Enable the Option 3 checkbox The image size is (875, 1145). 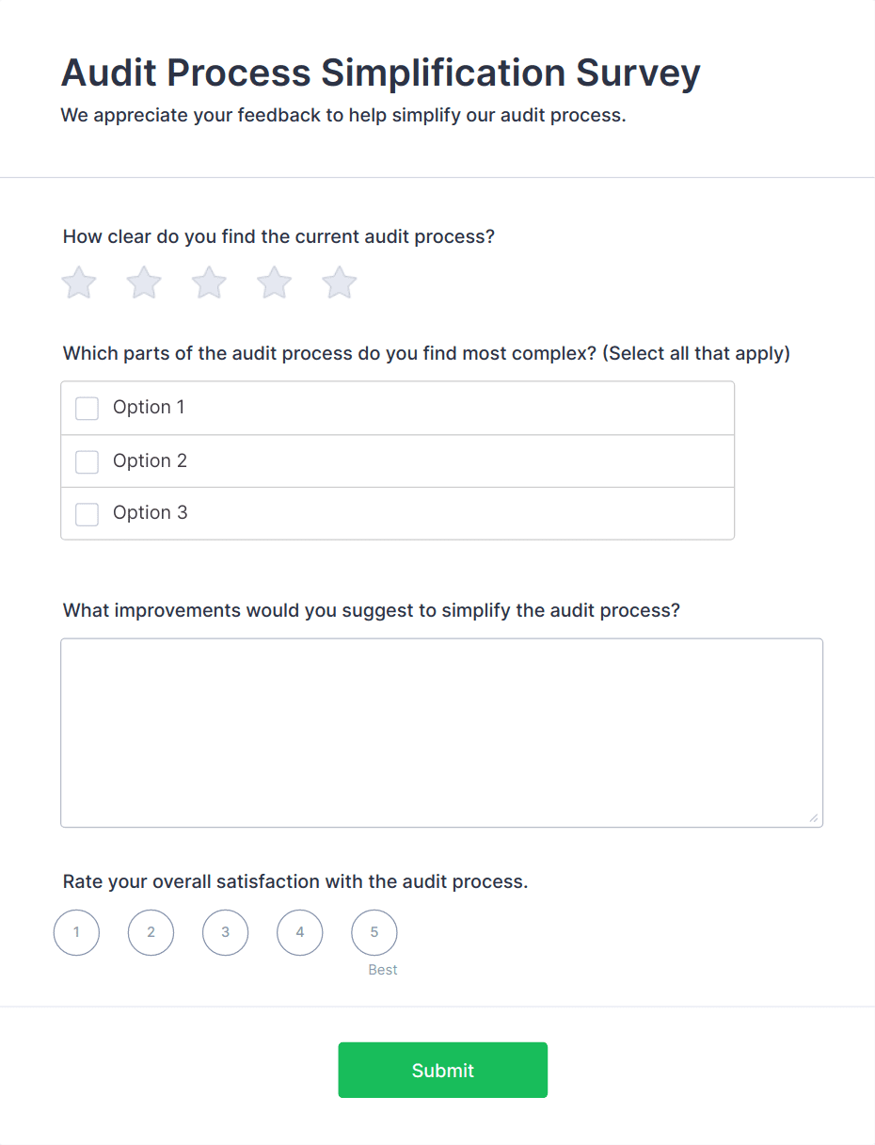[x=87, y=514]
